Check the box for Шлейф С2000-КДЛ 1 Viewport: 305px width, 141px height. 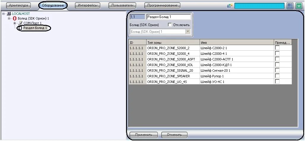point(277,65)
